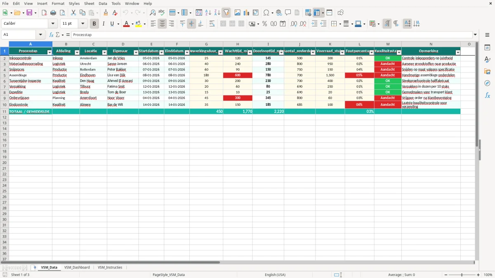Format as date
495x278 pixels.
tap(283, 24)
